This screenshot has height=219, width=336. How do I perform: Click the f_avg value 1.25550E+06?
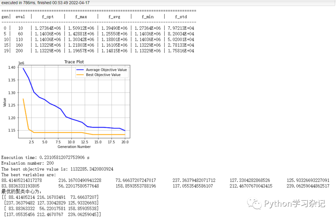tap(114, 34)
